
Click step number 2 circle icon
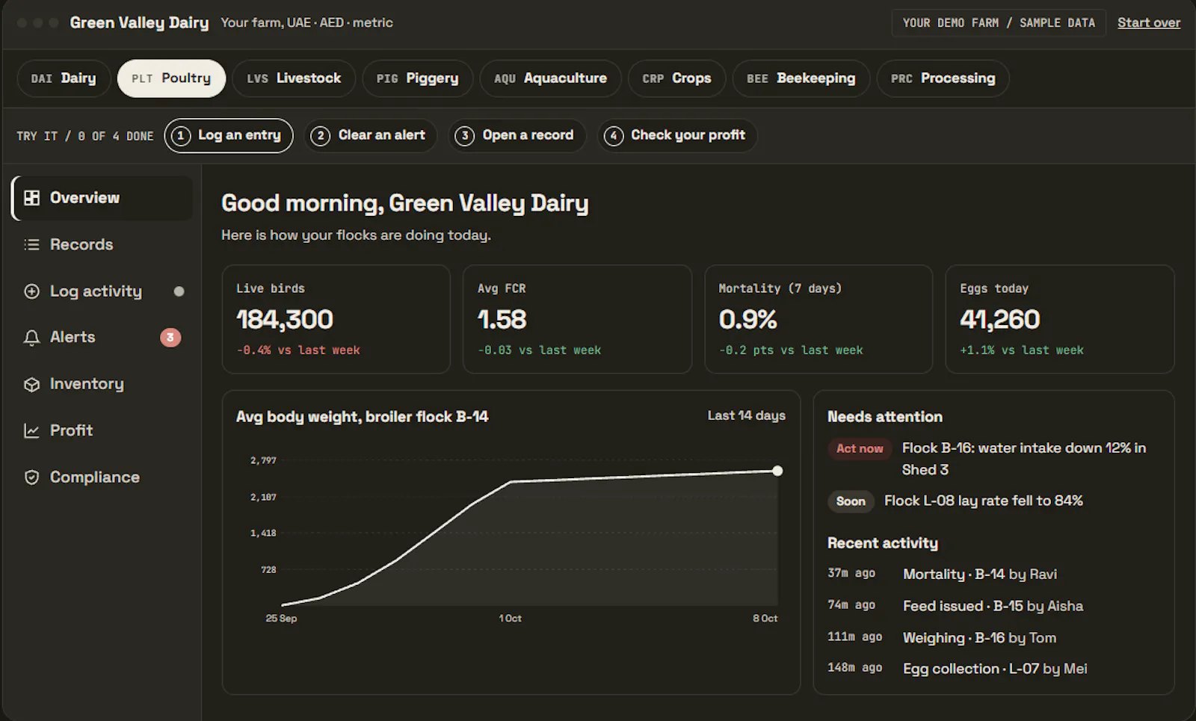click(x=320, y=135)
